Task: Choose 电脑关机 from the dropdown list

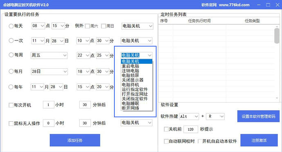Action: [137, 61]
